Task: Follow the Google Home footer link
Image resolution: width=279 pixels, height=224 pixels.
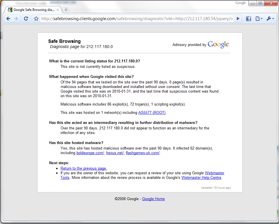Action: (x=153, y=199)
